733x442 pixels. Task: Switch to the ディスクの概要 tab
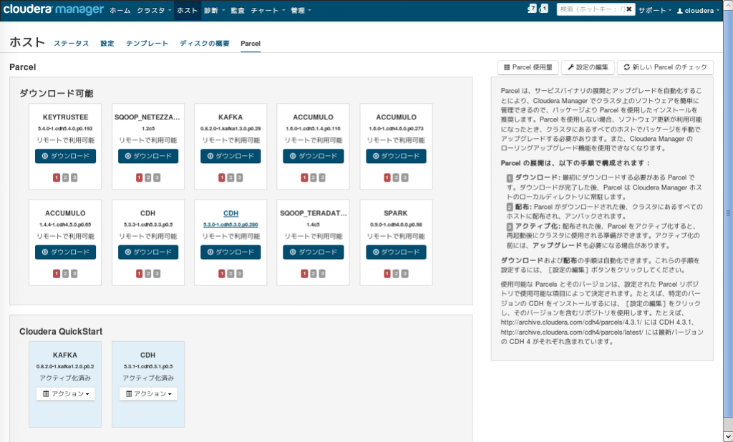(x=204, y=44)
